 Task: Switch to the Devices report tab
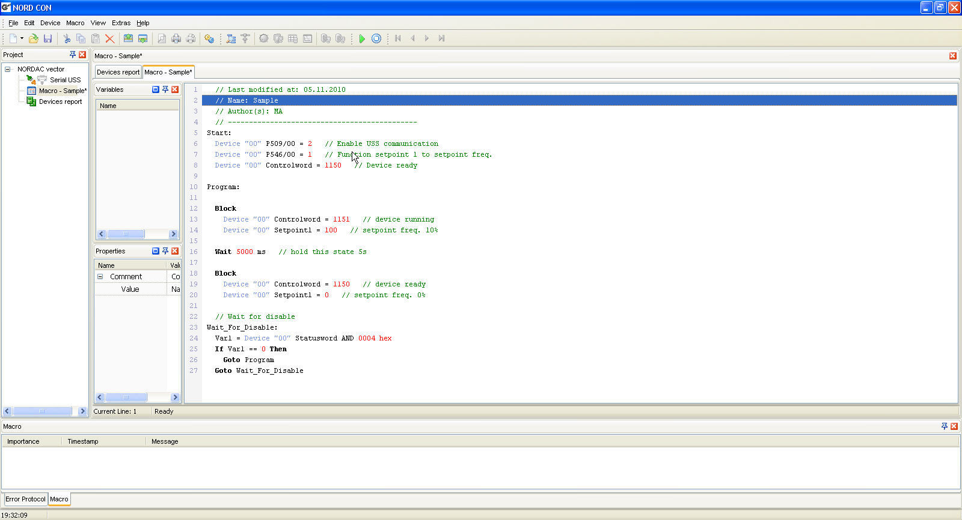pyautogui.click(x=118, y=72)
